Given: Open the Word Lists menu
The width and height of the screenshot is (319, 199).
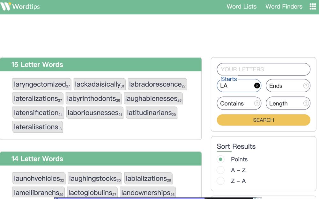Looking at the screenshot, I should 241,7.
